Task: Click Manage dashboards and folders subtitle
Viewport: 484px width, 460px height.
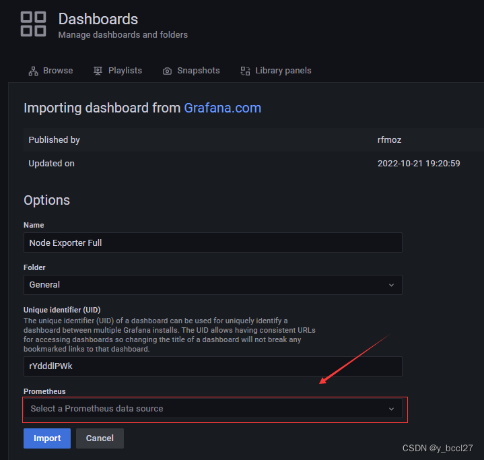Action: [x=123, y=34]
